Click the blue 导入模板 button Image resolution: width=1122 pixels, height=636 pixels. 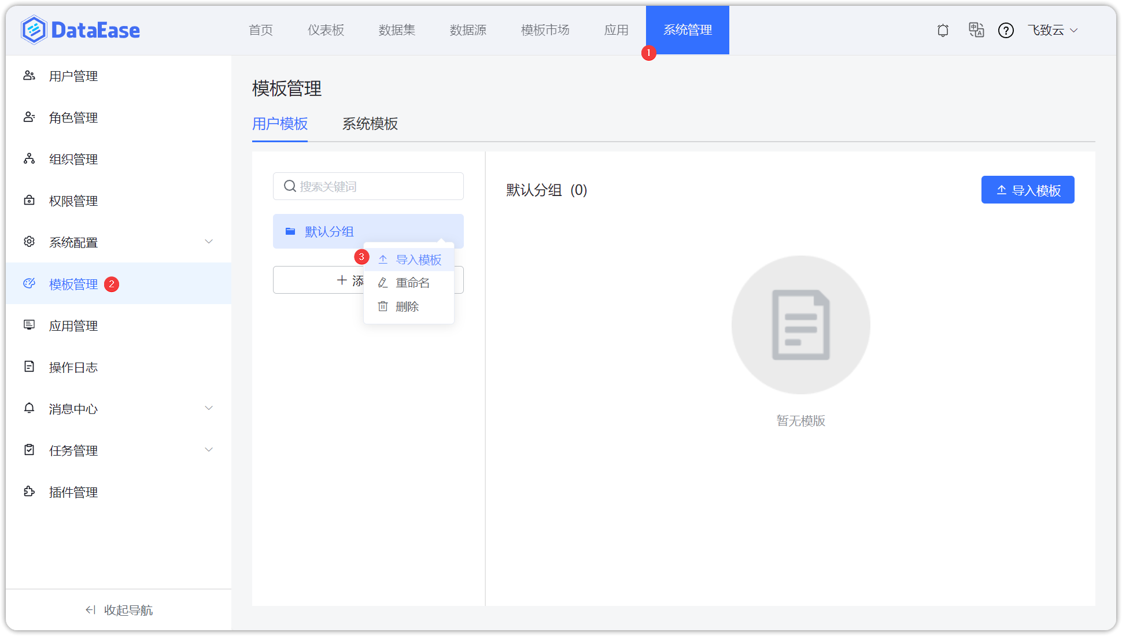pyautogui.click(x=1028, y=190)
